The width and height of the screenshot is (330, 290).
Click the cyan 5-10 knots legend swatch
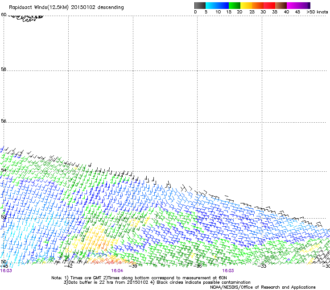coord(211,5)
